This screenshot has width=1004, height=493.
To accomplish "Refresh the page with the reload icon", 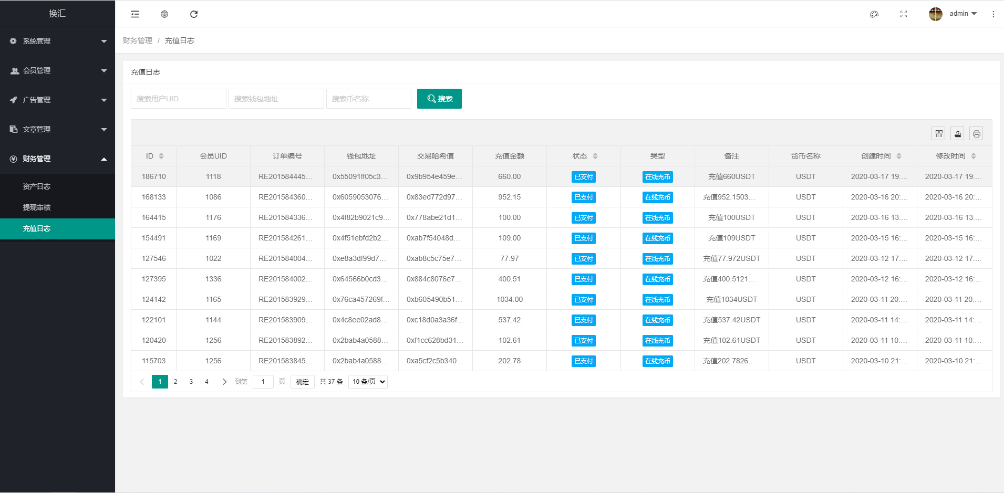I will coord(194,14).
